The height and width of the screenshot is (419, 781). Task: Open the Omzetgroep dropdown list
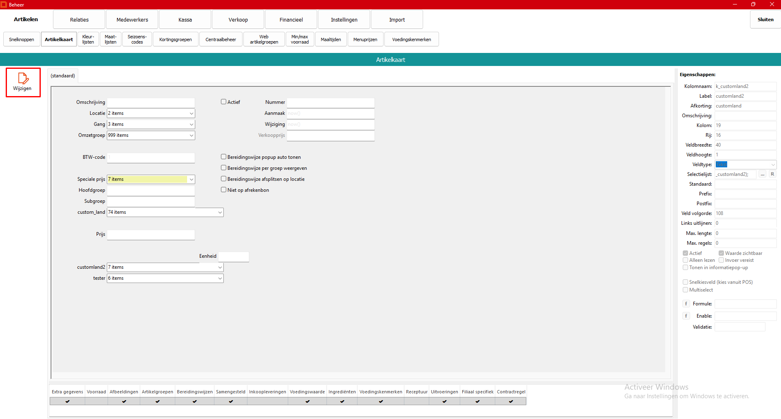tap(191, 135)
